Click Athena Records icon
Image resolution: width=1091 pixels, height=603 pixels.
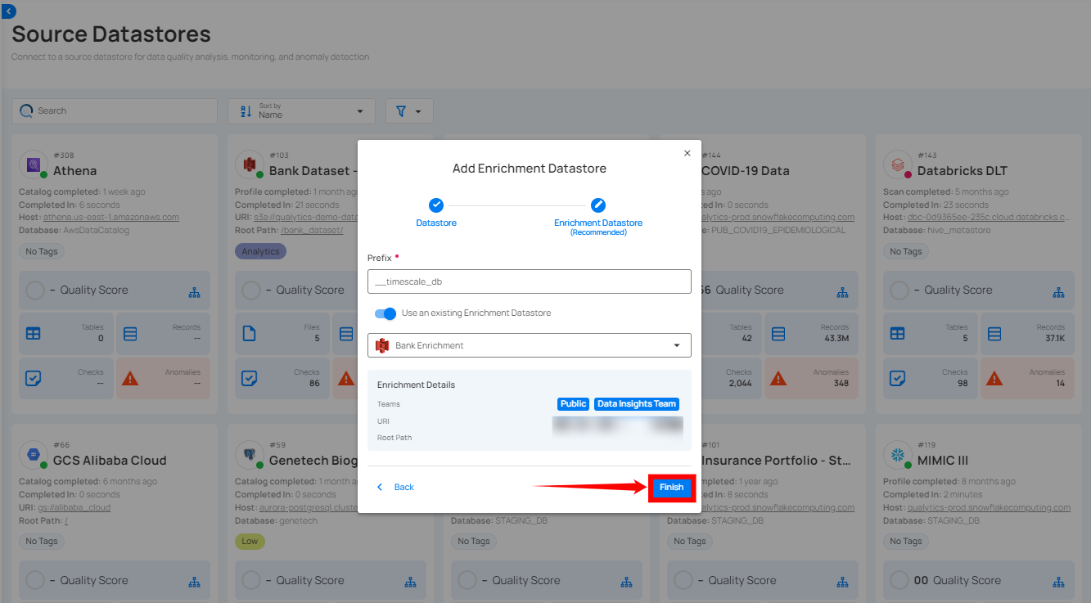coord(130,334)
